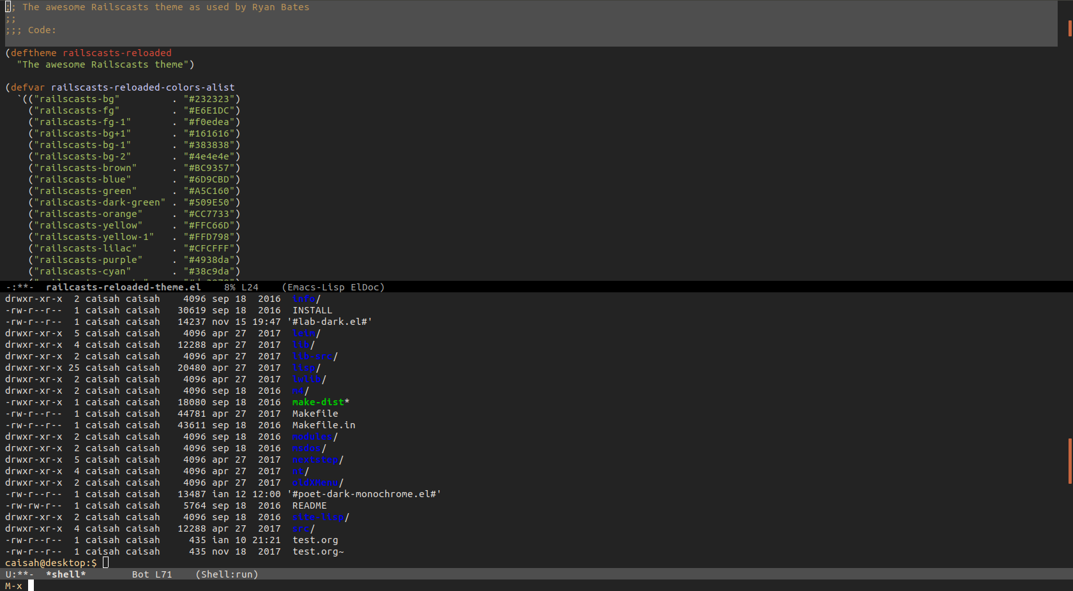The width and height of the screenshot is (1073, 591).
Task: Click the shell buffer's orange scrollbar indicator
Action: [x=1070, y=461]
